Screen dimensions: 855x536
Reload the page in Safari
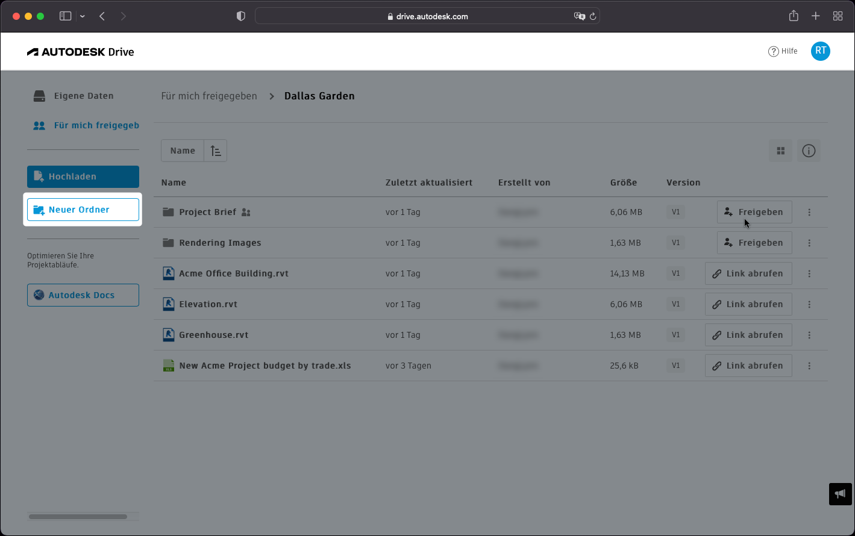[593, 16]
